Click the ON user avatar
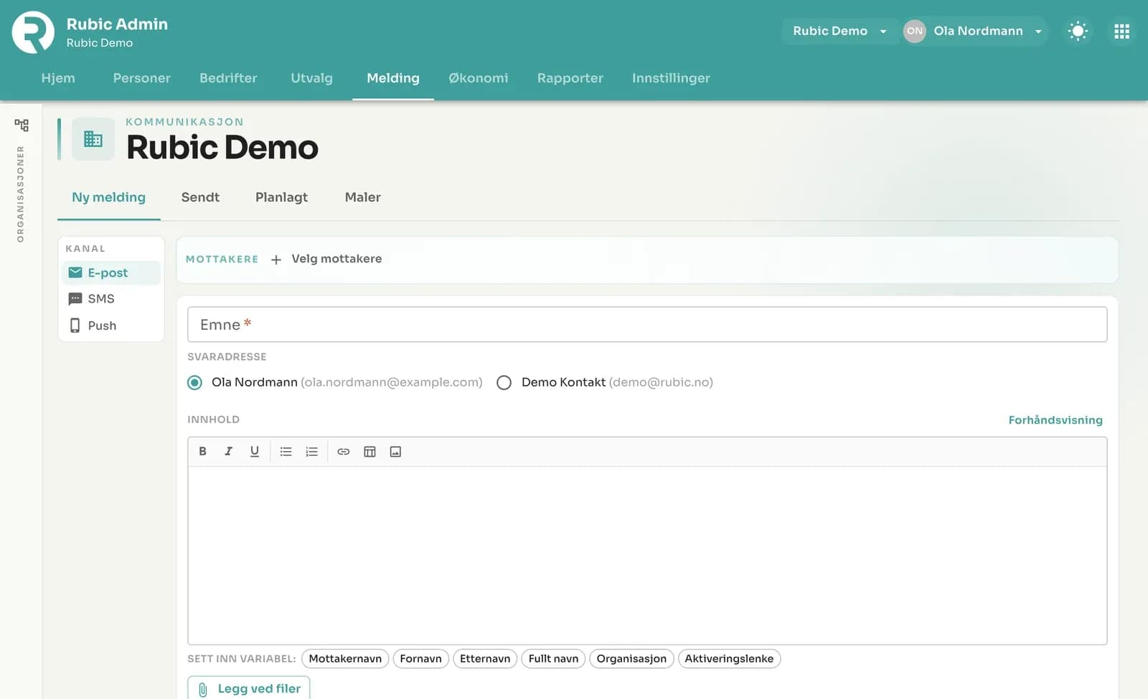The width and height of the screenshot is (1148, 699). coord(914,31)
